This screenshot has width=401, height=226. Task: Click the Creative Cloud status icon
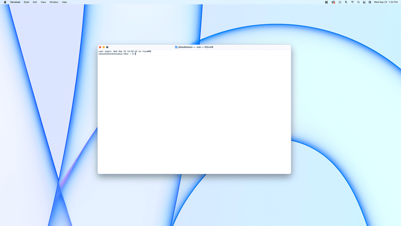click(x=333, y=2)
